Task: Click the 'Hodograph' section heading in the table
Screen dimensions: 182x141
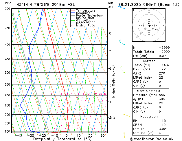Action: coord(149,116)
